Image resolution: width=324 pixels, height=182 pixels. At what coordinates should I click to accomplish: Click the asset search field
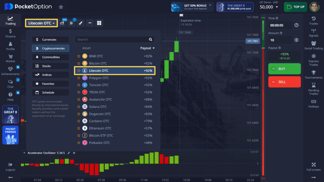pos(114,39)
